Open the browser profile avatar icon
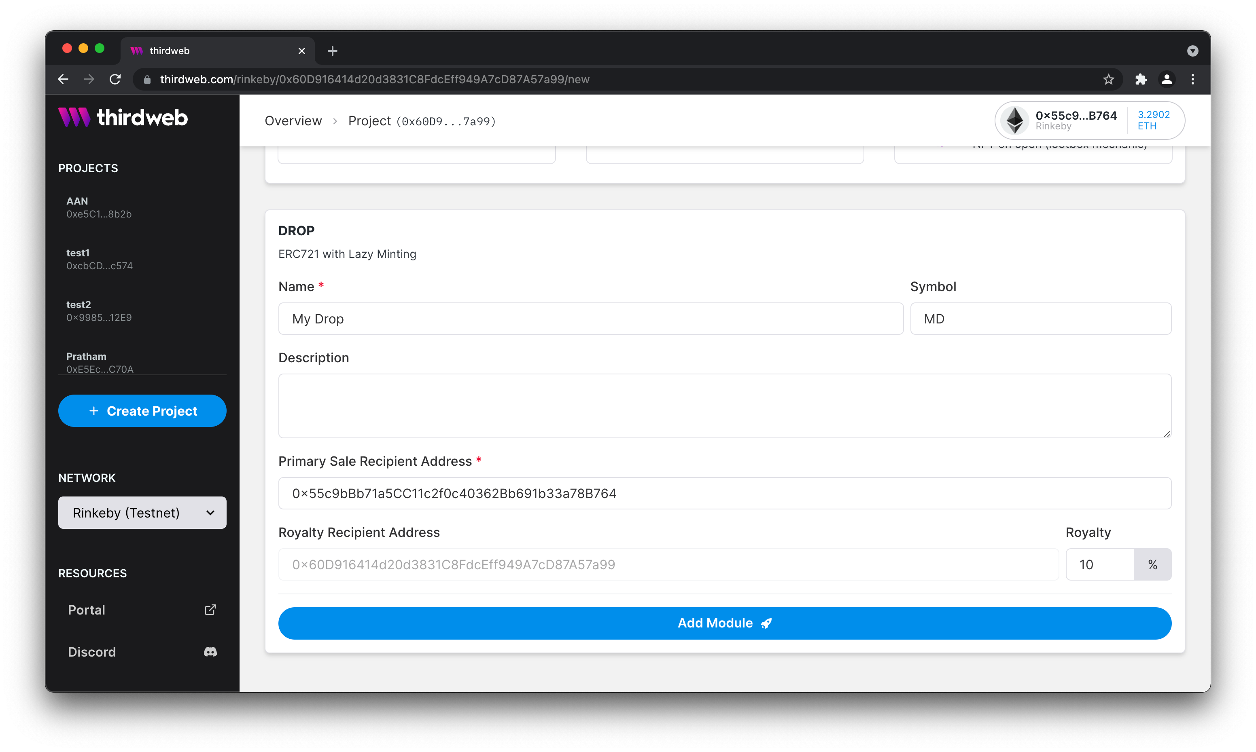1256x752 pixels. [x=1166, y=79]
